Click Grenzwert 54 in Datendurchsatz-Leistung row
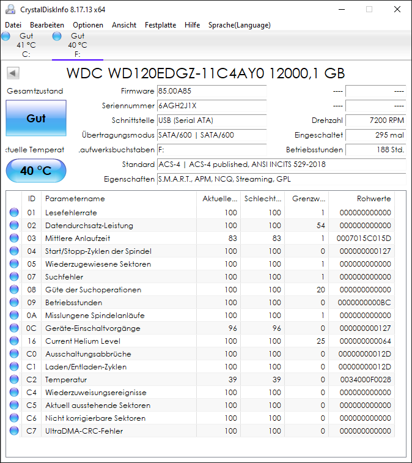 coord(321,226)
